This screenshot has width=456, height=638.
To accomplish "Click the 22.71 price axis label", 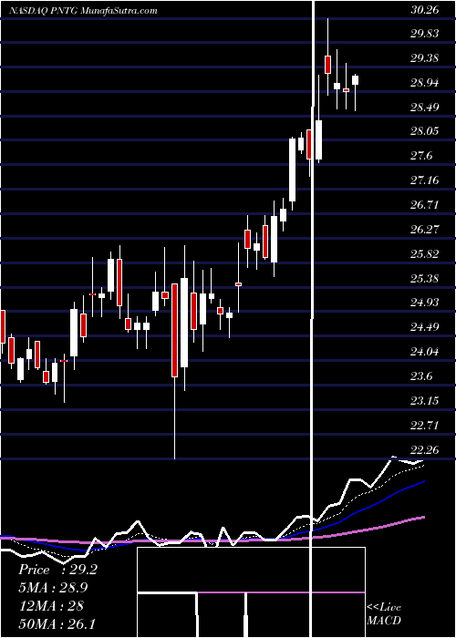I will click(x=425, y=426).
